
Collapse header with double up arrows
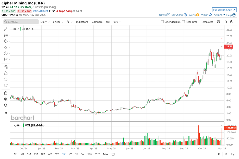pyautogui.click(x=225, y=22)
